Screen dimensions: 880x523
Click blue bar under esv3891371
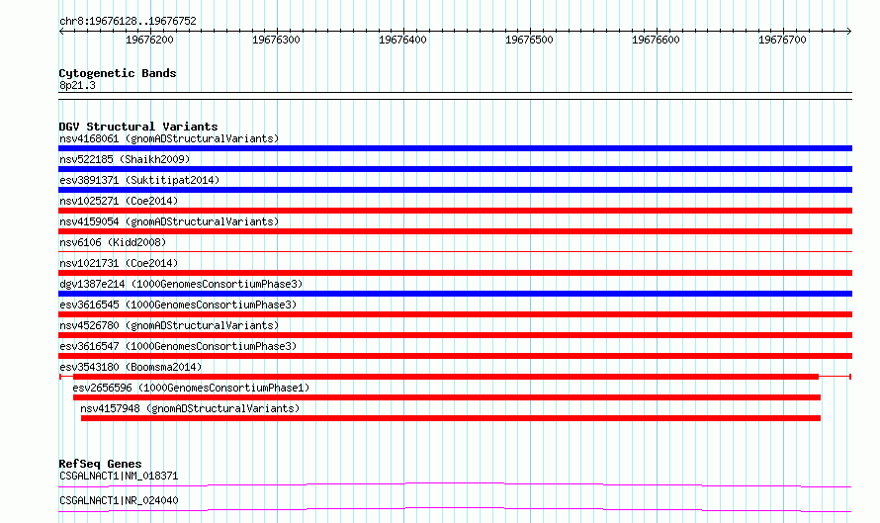[455, 190]
